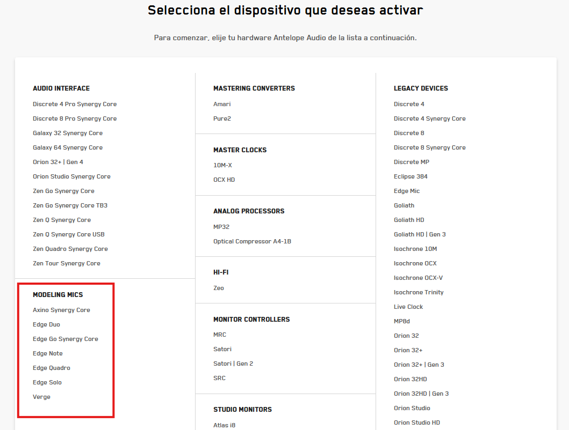
Task: Choose Isochrone Trinity
Action: click(419, 292)
